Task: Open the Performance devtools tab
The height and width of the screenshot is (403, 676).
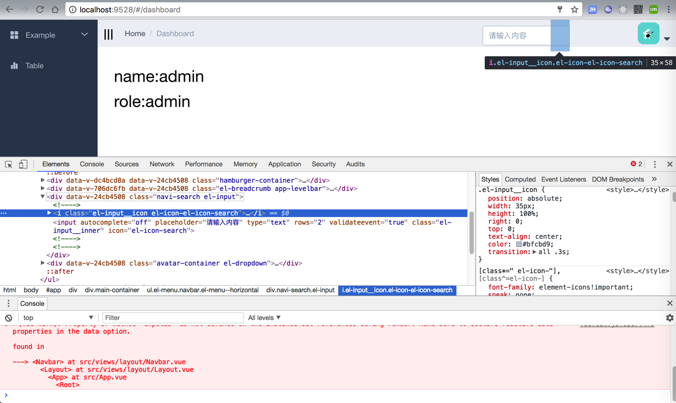Action: 204,164
